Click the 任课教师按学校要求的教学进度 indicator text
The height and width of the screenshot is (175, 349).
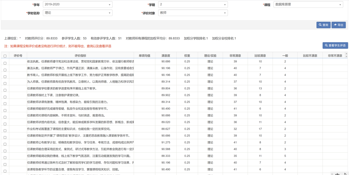coord(62,88)
